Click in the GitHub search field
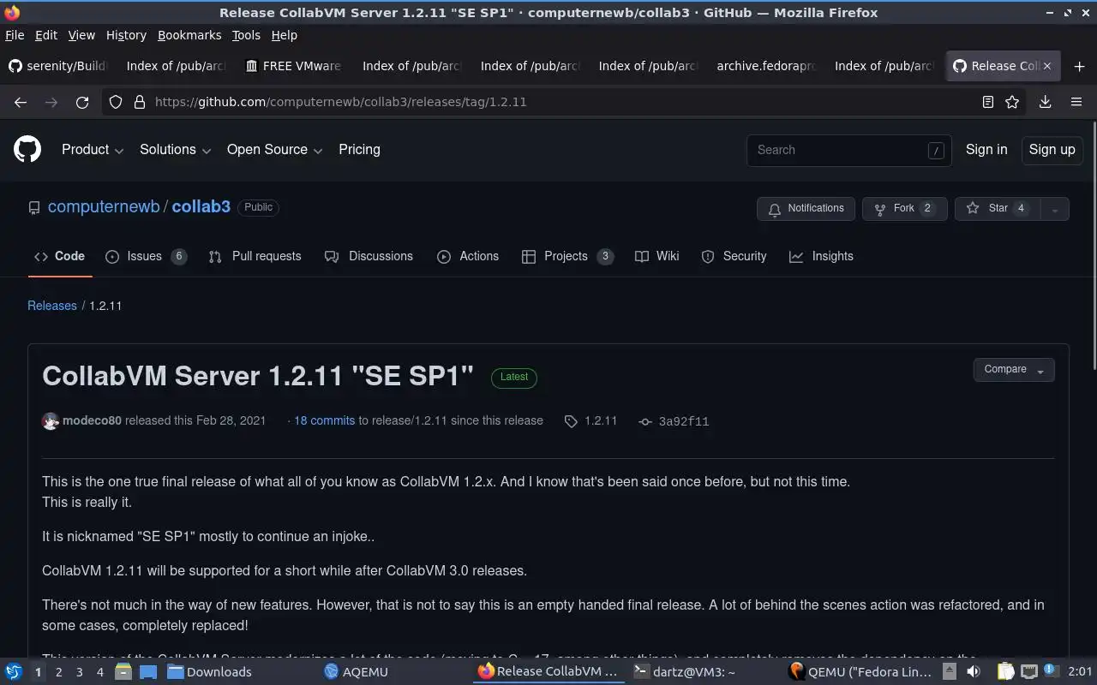1097x685 pixels. pyautogui.click(x=848, y=150)
